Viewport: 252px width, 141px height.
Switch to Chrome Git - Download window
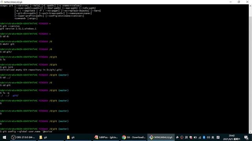coord(133,137)
